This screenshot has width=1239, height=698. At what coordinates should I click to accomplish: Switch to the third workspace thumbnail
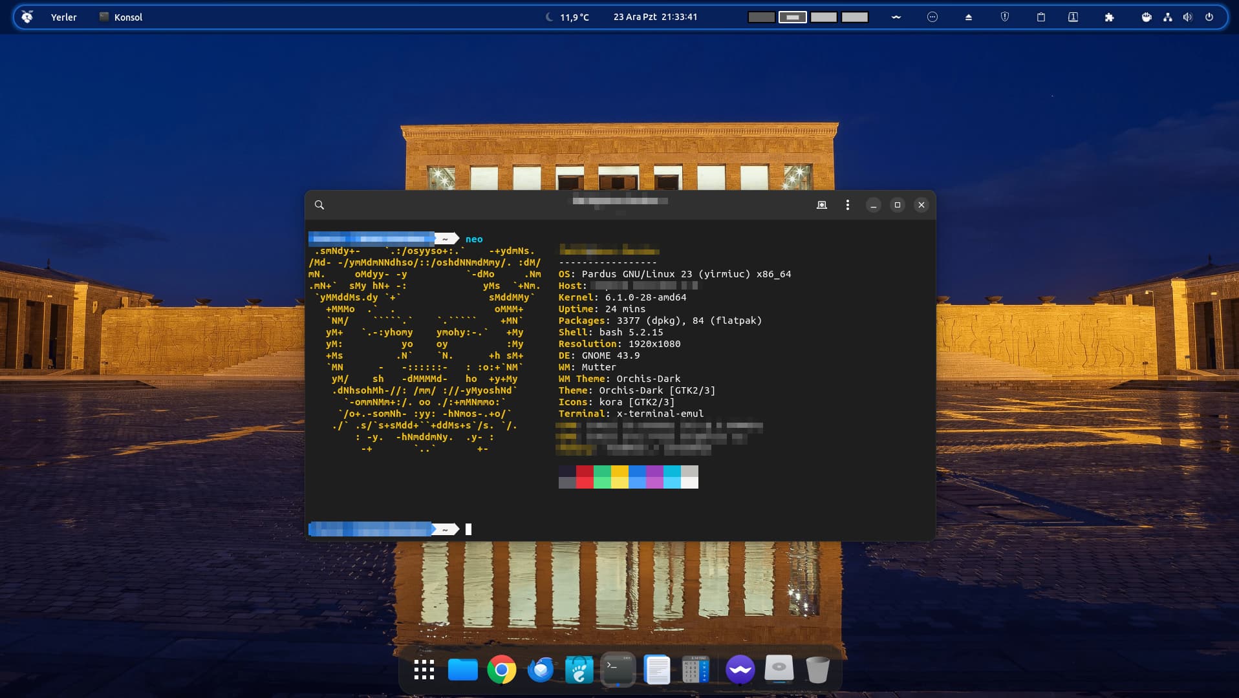[823, 17]
